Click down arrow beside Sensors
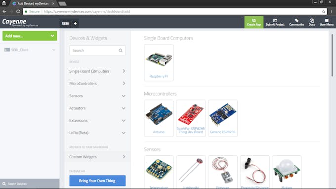Image resolution: width=336 pixels, height=189 pixels. 124,96
